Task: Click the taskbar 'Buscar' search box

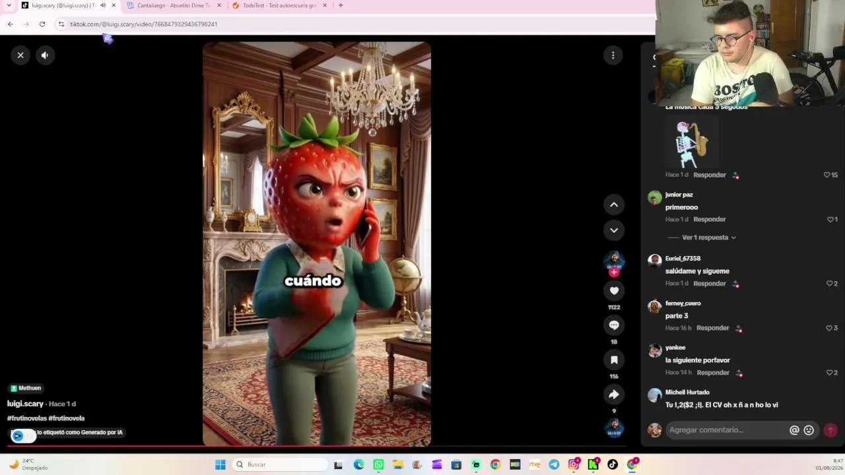Action: 281,464
